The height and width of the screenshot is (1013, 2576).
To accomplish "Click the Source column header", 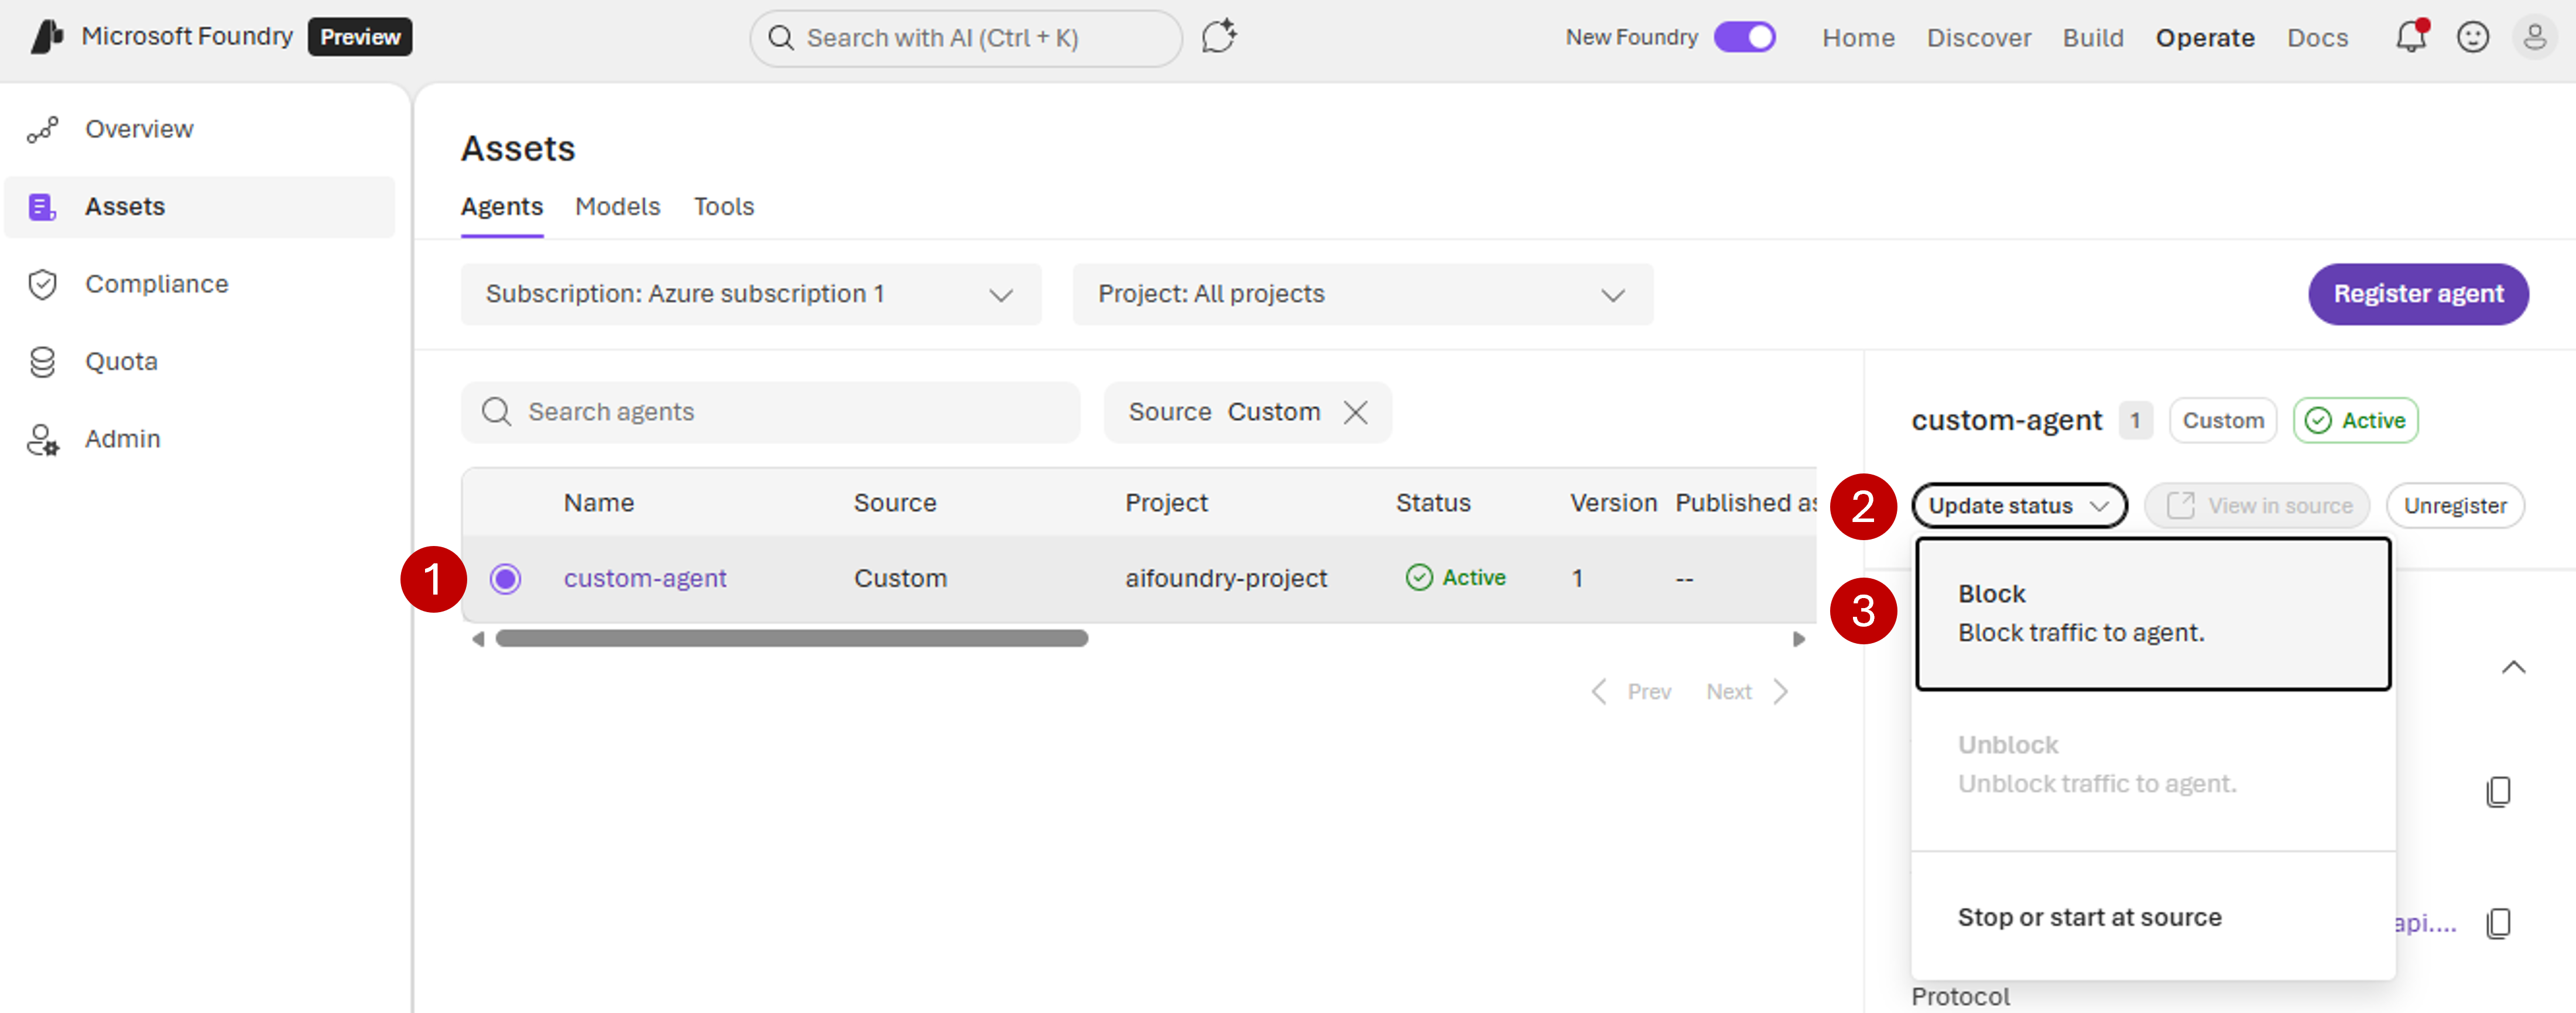I will point(895,503).
